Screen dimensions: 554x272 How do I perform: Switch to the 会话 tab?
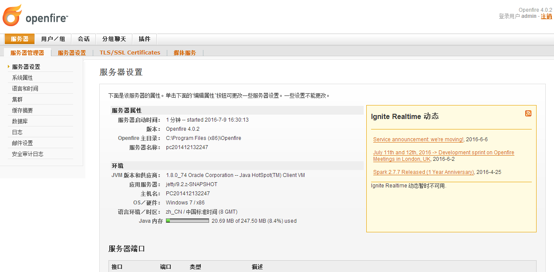pyautogui.click(x=84, y=39)
